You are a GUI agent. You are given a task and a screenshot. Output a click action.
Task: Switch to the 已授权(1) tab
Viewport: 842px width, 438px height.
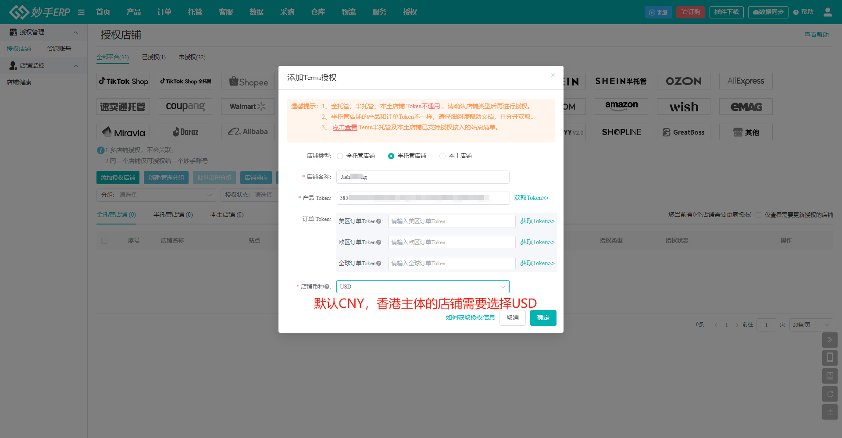(154, 57)
